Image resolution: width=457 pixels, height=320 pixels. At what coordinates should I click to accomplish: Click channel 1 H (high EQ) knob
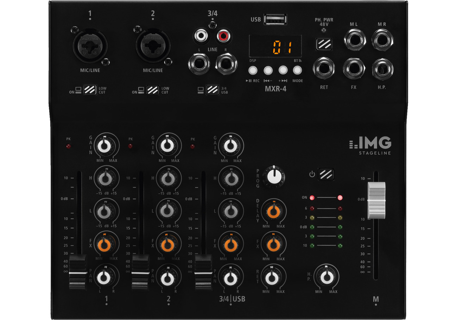click(105, 178)
